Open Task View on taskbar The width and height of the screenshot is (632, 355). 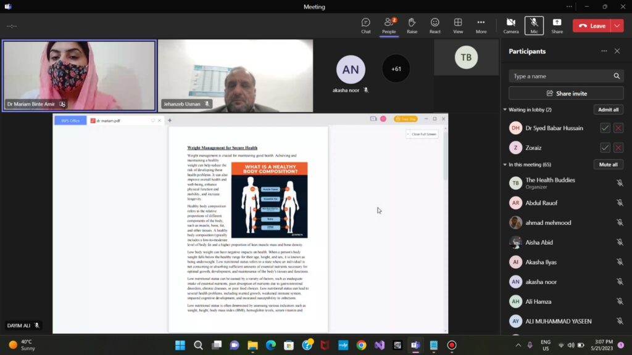pyautogui.click(x=217, y=345)
